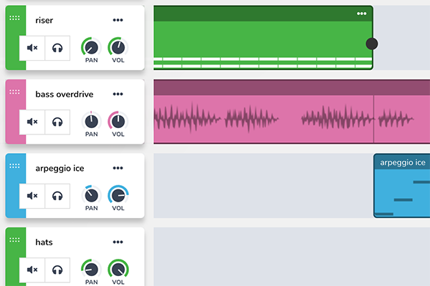This screenshot has width=430, height=286.
Task: Open arpeggio ice track options menu
Action: [x=118, y=168]
